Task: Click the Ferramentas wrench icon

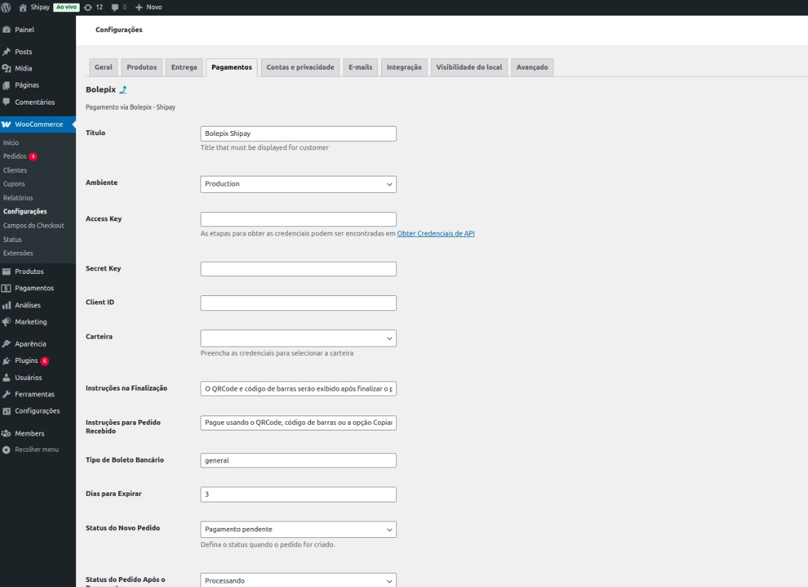Action: click(x=6, y=394)
